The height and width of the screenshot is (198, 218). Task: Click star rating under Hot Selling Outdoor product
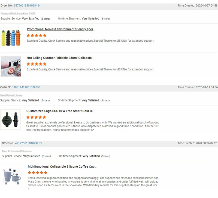point(37,64)
